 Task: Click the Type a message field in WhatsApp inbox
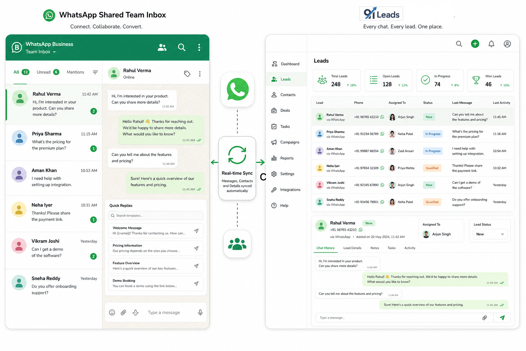point(164,312)
